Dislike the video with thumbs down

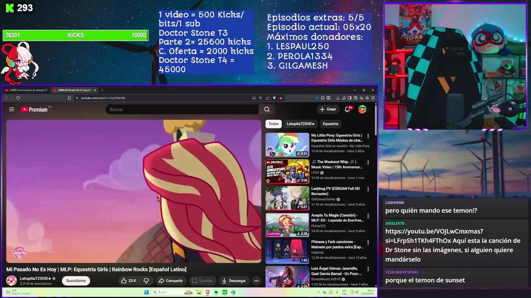tap(146, 281)
